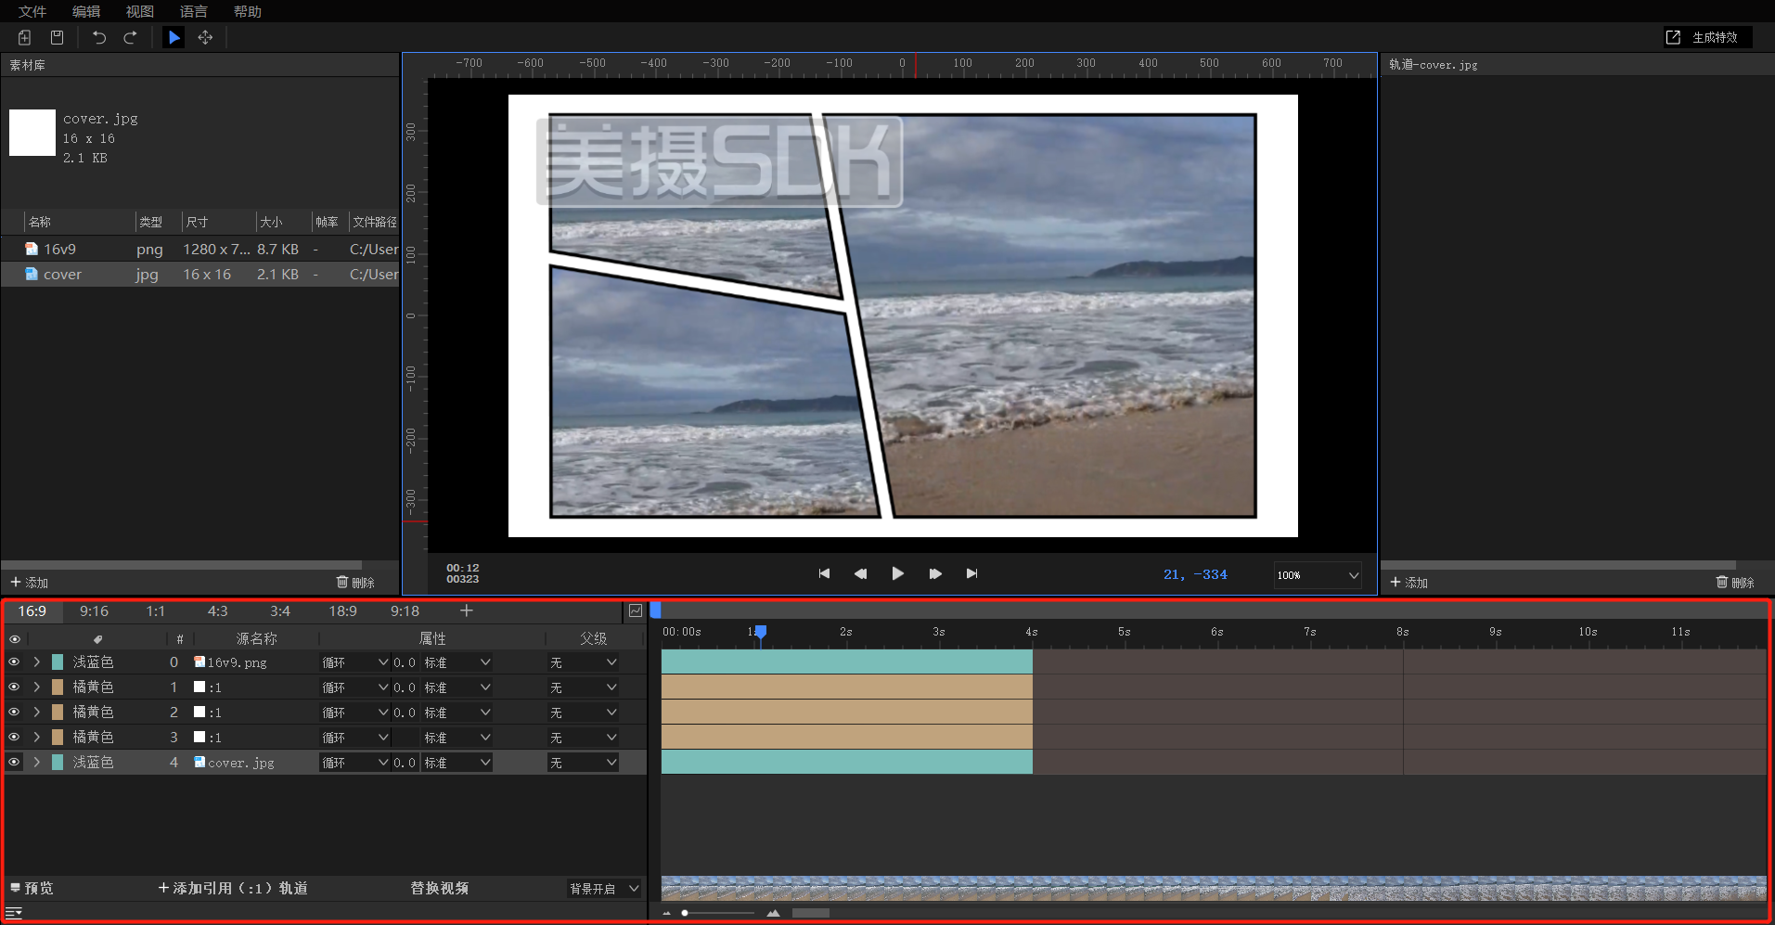Step forward one frame
The height and width of the screenshot is (925, 1775).
coord(935,573)
